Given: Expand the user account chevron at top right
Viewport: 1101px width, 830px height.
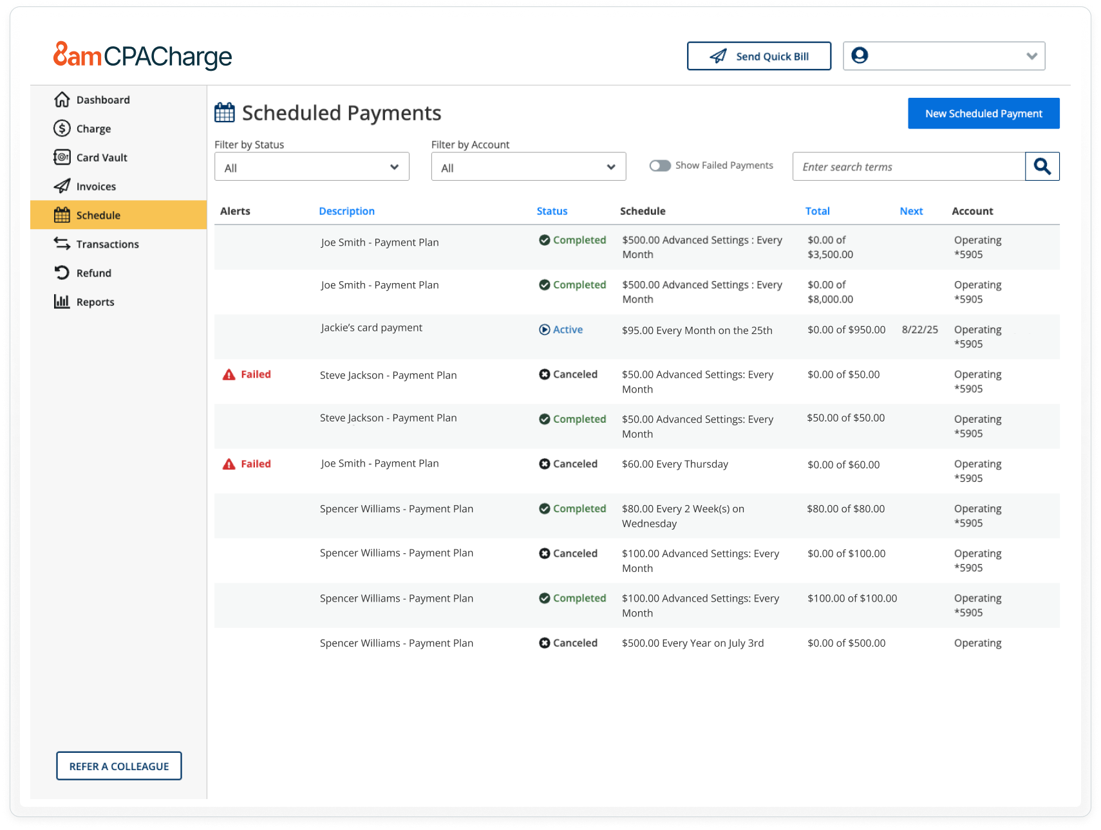Looking at the screenshot, I should tap(1032, 56).
